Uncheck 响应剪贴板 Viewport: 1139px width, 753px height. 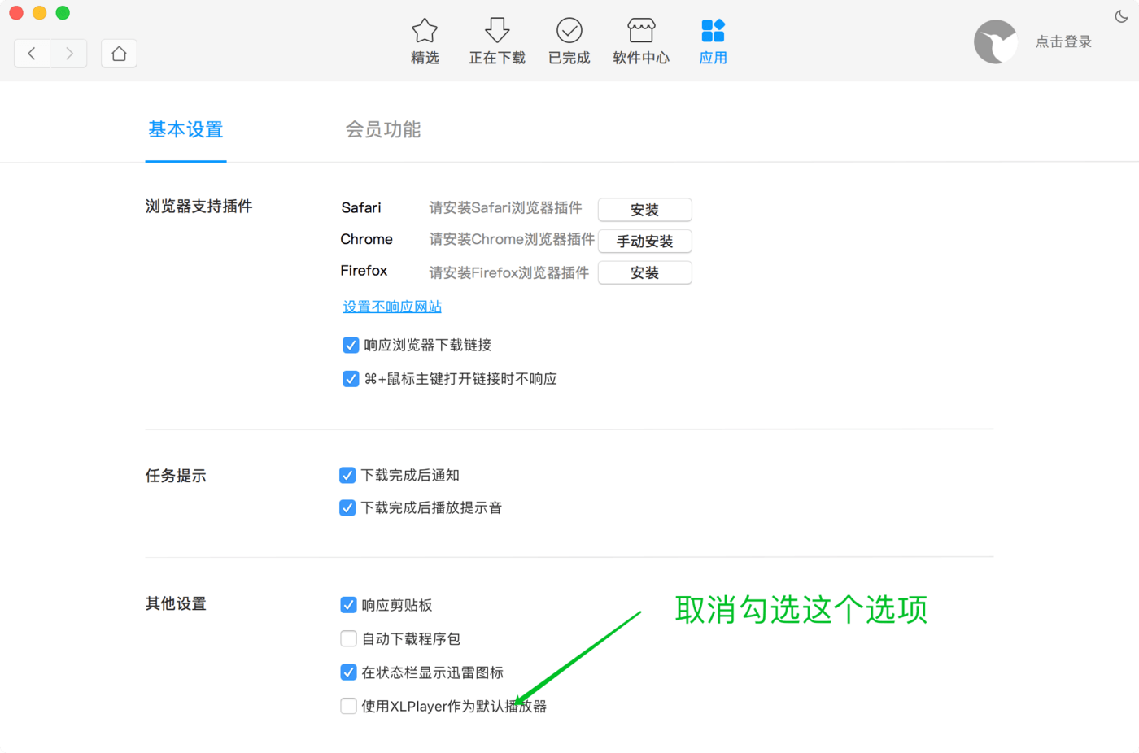[348, 605]
